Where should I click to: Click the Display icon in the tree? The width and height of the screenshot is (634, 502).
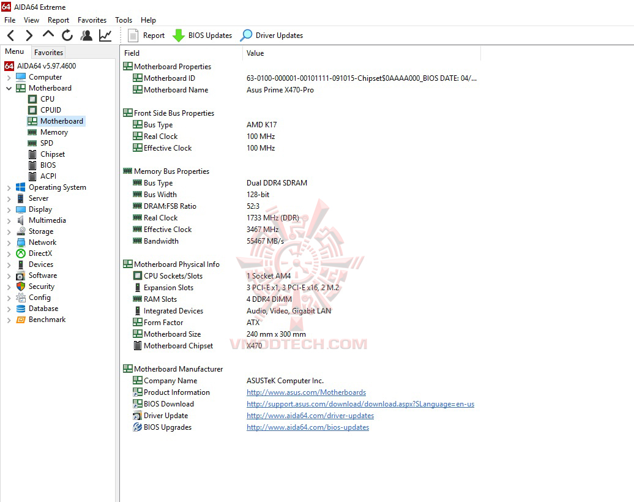tap(21, 209)
